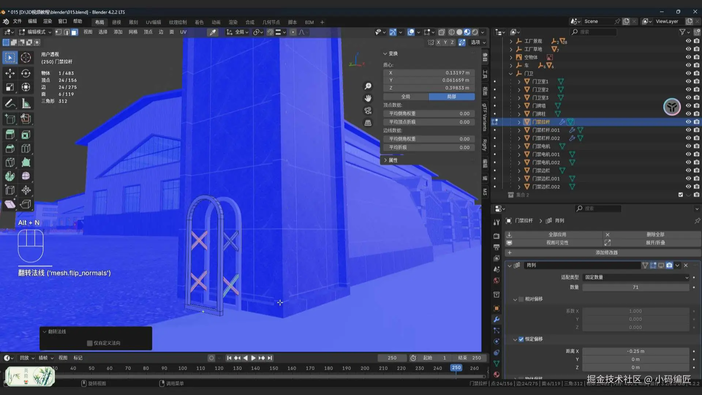
Task: Expand the 属性 panel section
Action: click(x=393, y=160)
